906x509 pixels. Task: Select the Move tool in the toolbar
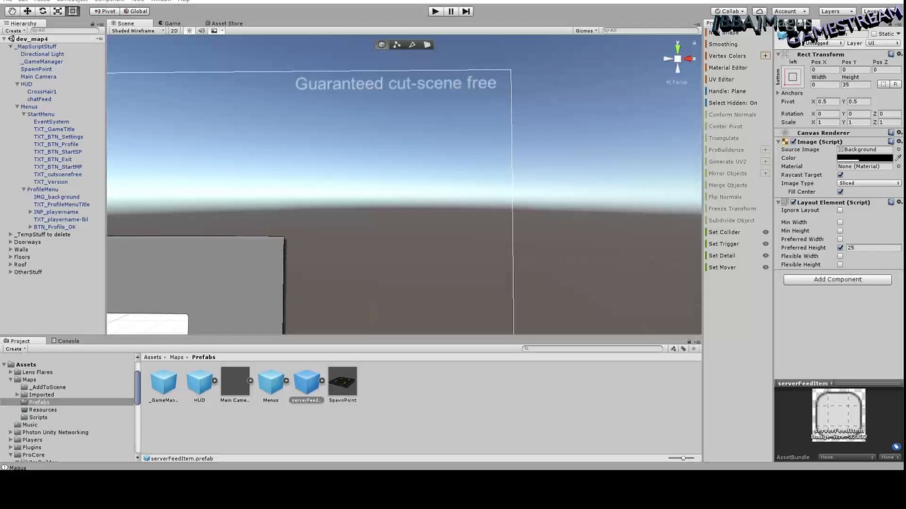[28, 11]
